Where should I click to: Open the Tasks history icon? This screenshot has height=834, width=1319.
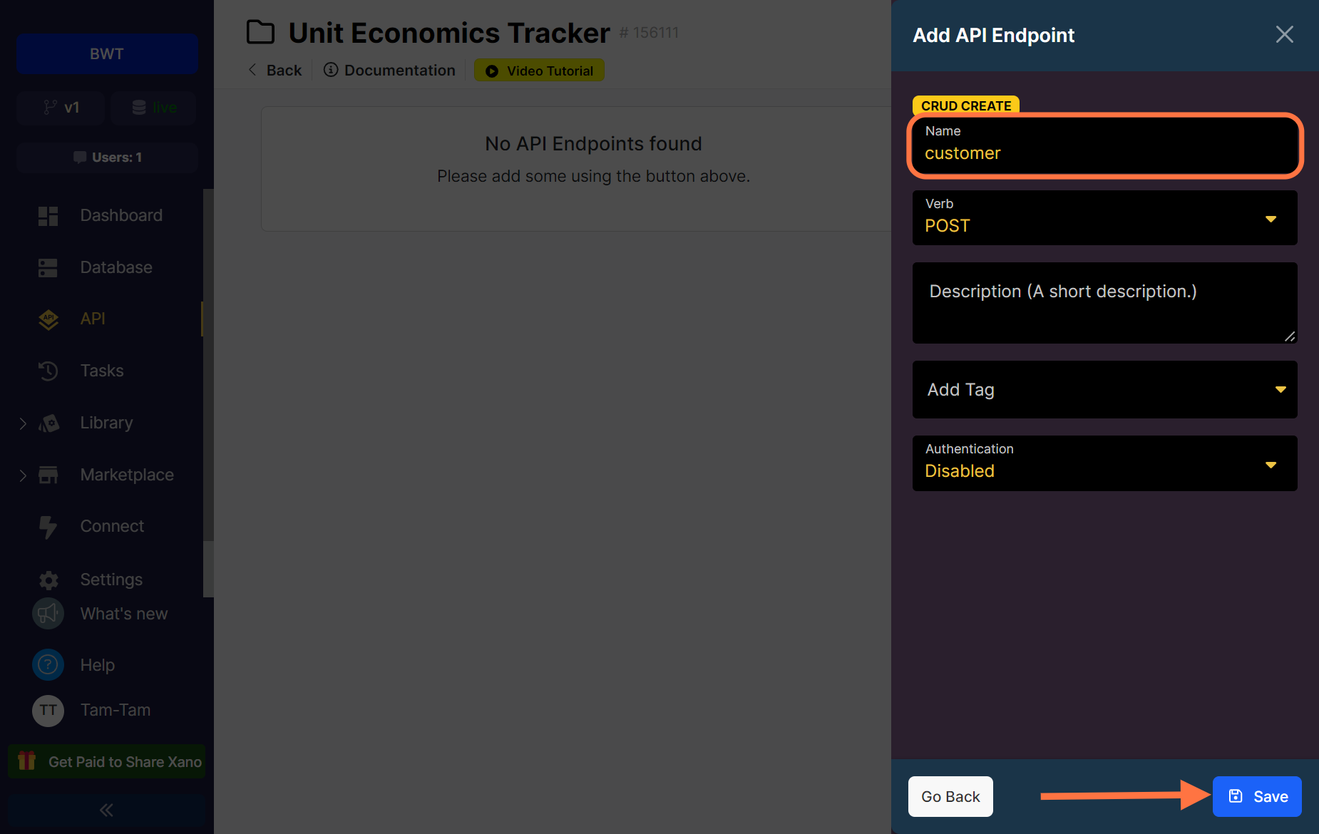tap(48, 371)
